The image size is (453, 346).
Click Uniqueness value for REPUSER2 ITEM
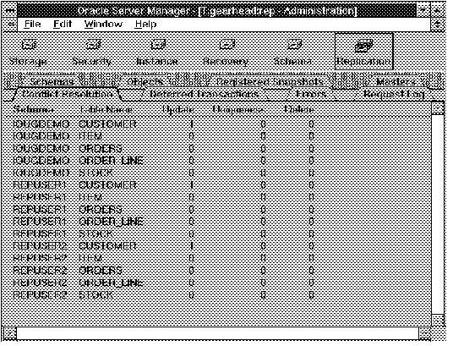coord(263,258)
